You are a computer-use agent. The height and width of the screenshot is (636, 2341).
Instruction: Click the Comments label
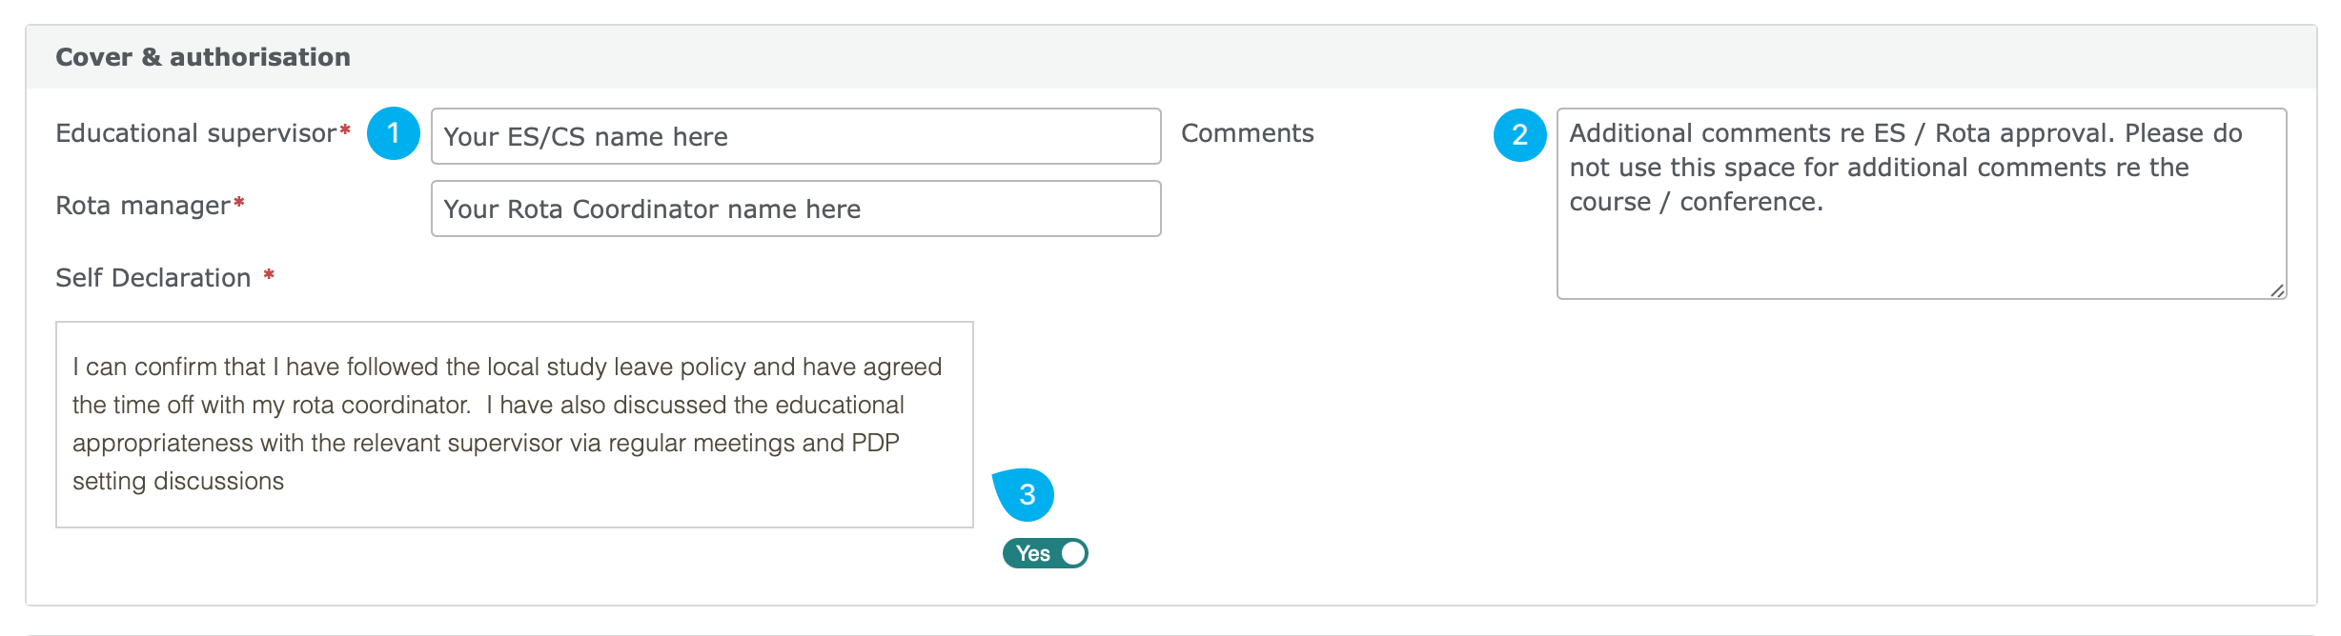click(x=1248, y=133)
